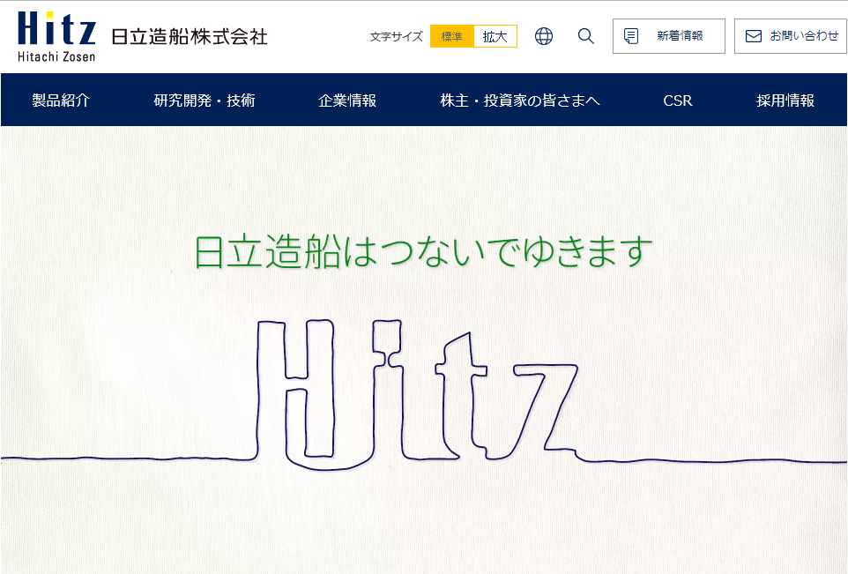Open the language globe icon
Screen dimensions: 848x574
coord(544,36)
